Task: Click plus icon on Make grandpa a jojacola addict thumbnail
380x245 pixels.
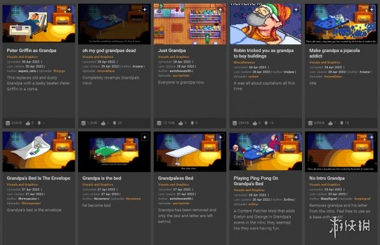Action: [x=372, y=10]
